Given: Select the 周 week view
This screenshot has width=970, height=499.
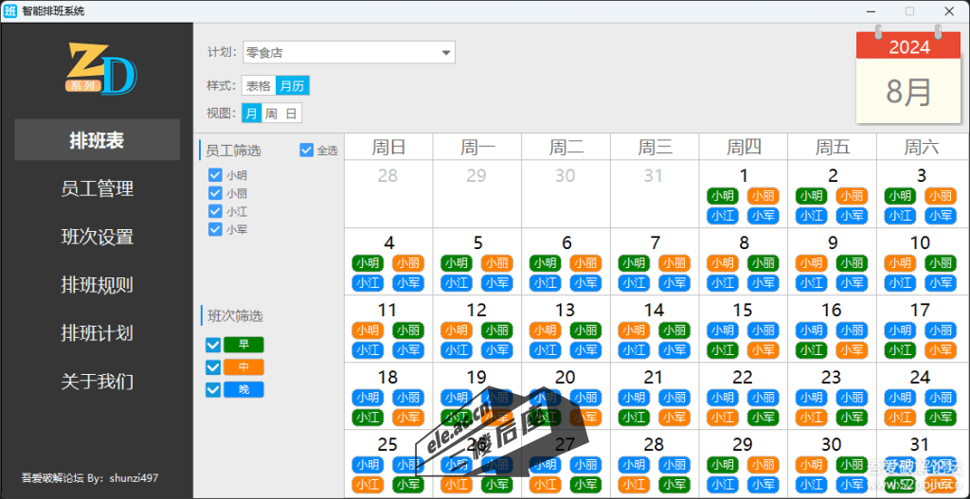Looking at the screenshot, I should pyautogui.click(x=271, y=114).
